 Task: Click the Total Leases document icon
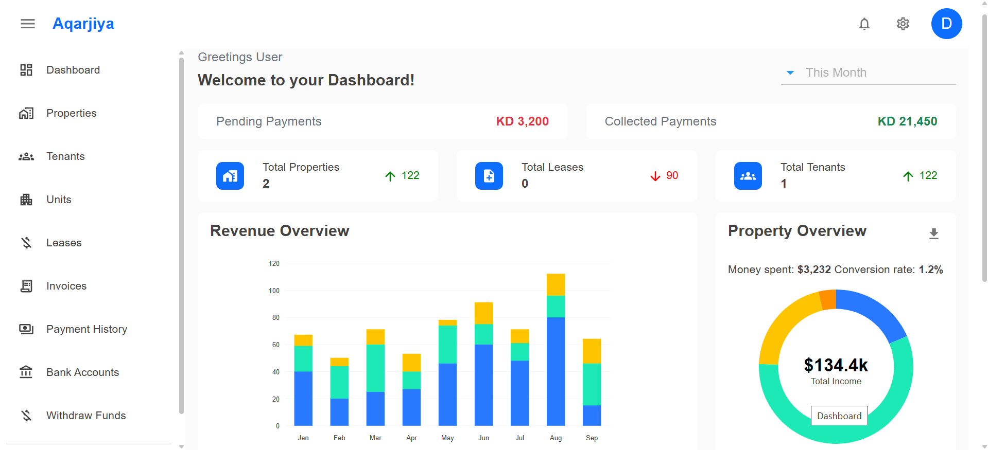[489, 176]
